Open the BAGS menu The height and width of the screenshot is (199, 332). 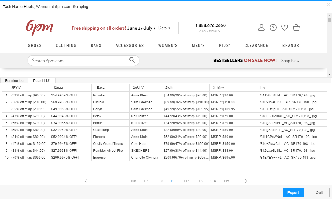(x=96, y=46)
